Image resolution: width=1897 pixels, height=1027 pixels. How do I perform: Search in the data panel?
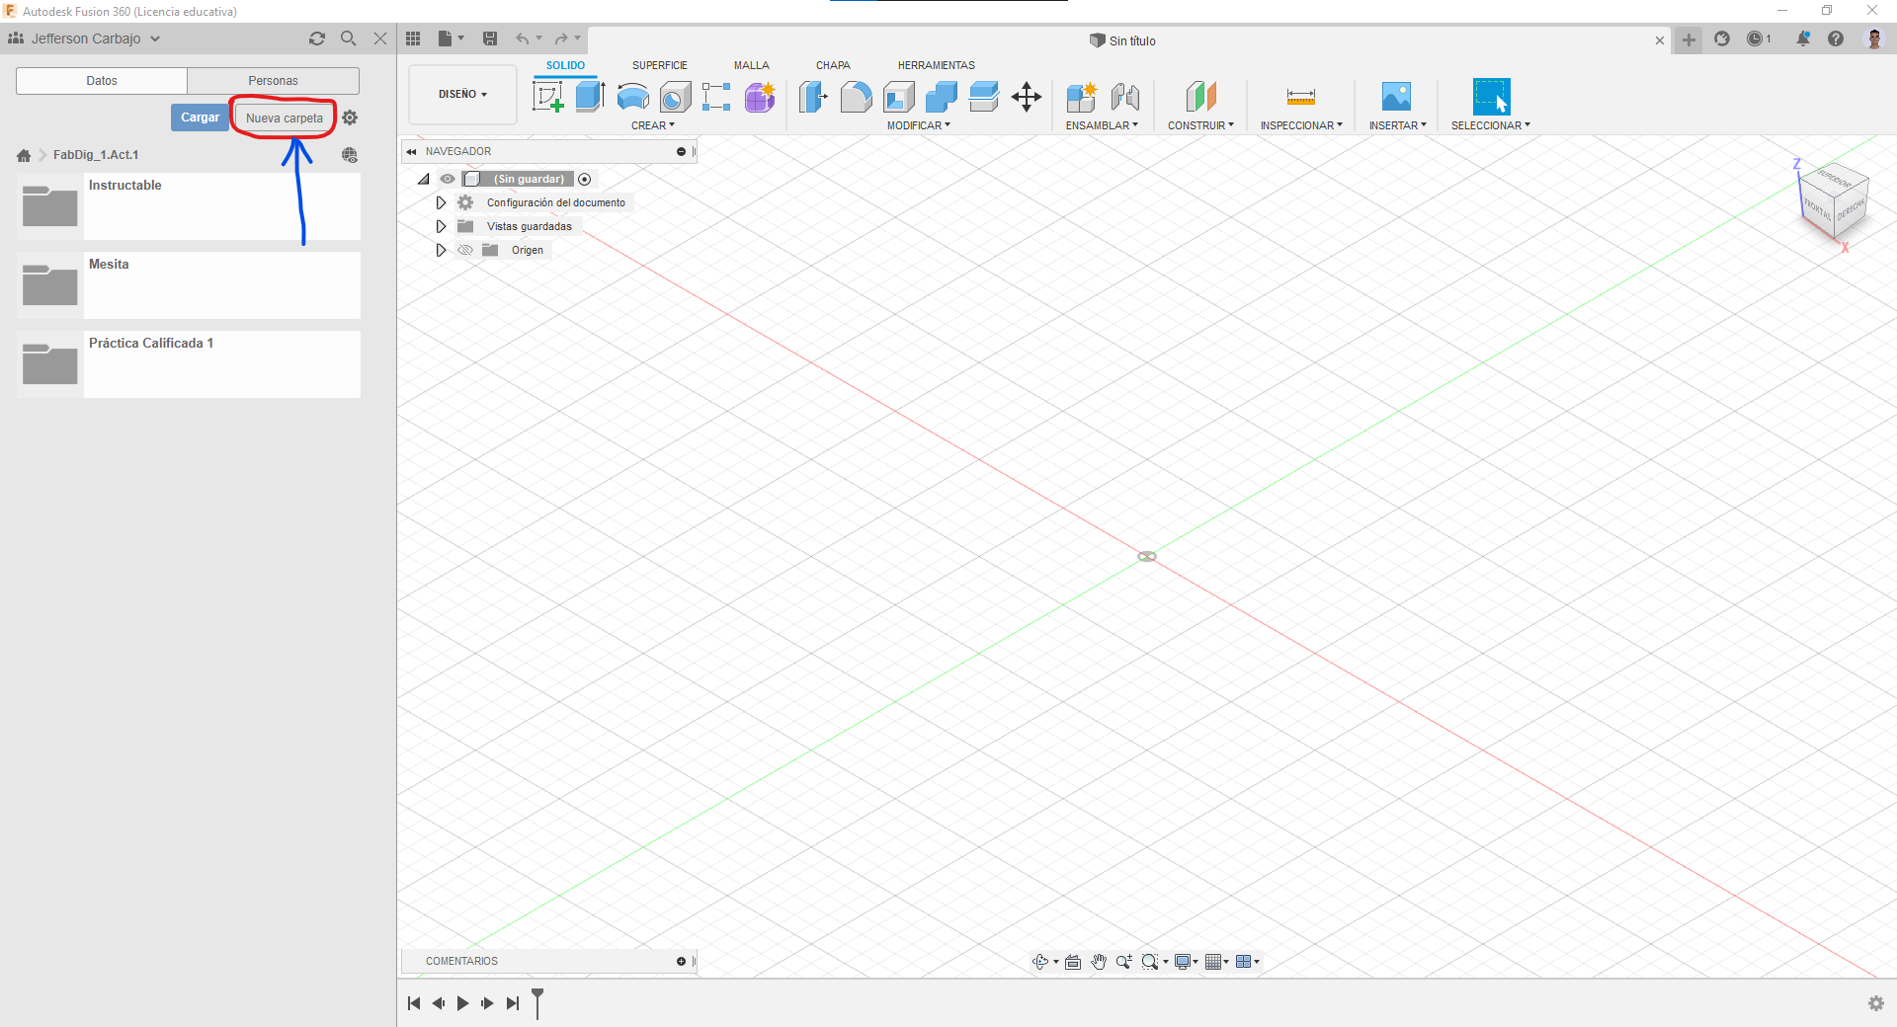pyautogui.click(x=348, y=39)
